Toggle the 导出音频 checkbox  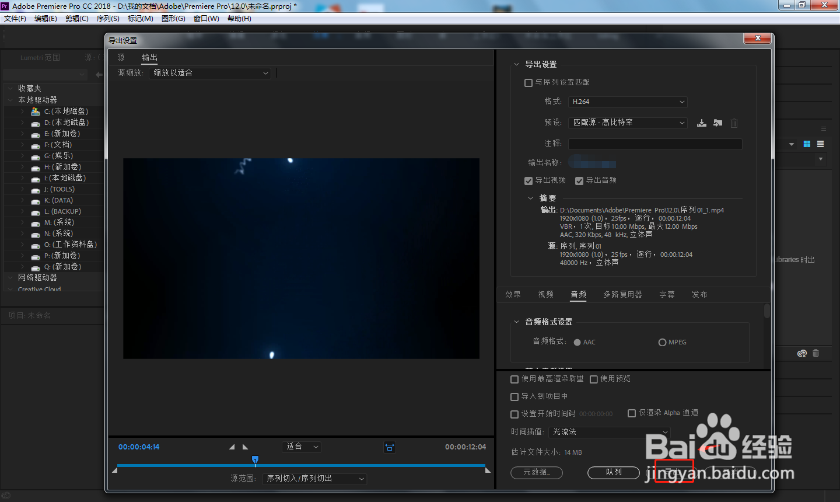579,181
